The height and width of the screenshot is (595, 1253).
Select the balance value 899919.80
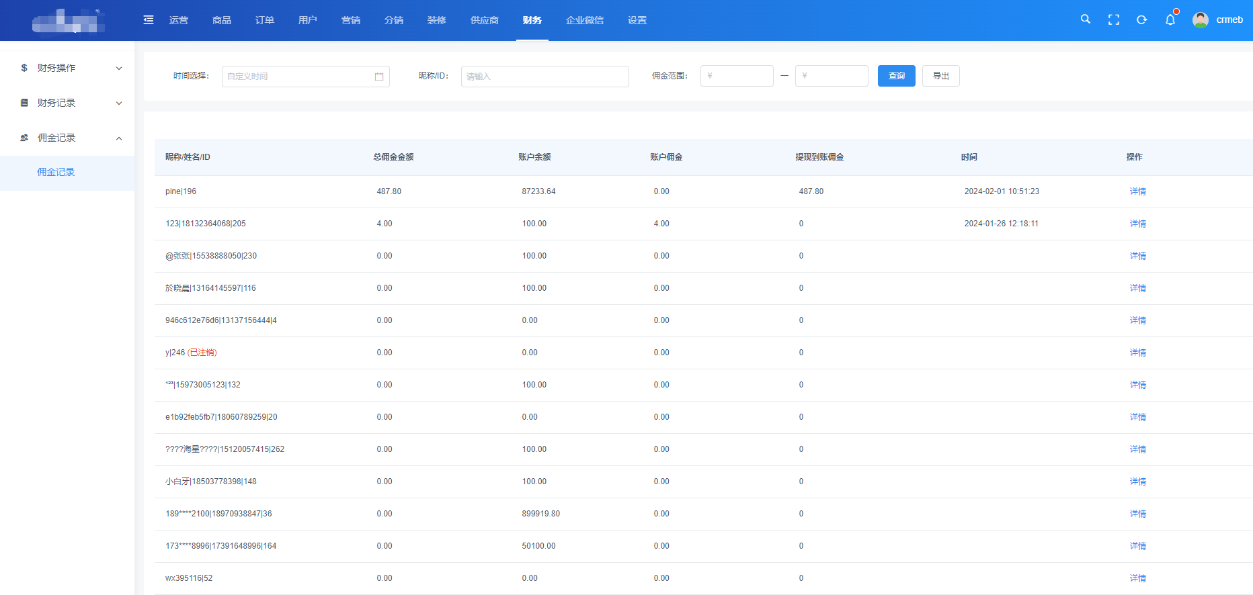tap(540, 514)
